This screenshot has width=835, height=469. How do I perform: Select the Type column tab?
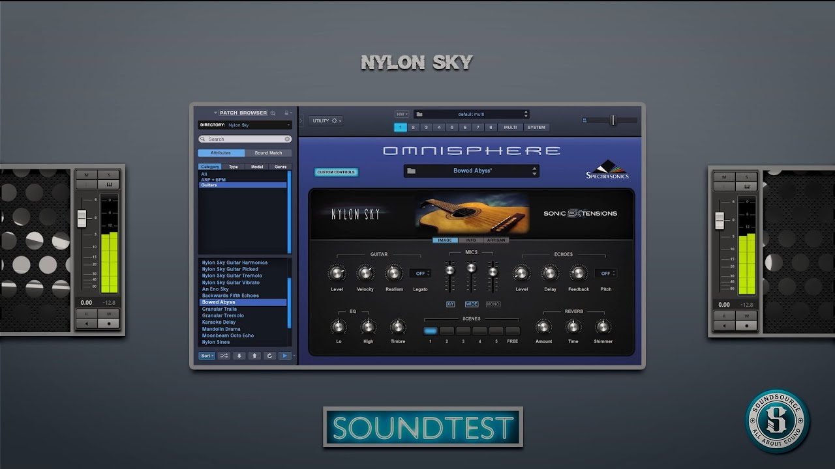point(234,167)
